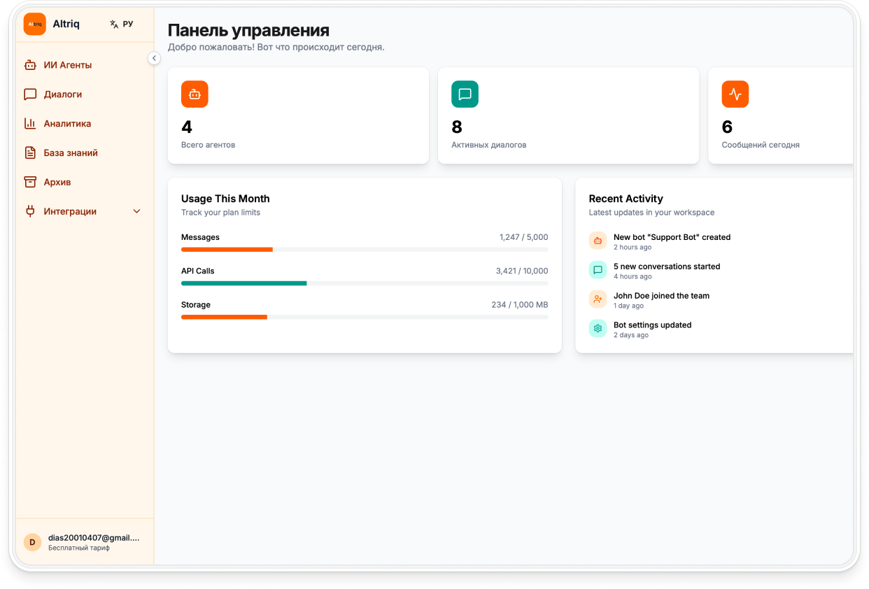Click the D user avatar in the sidebar

tap(32, 542)
